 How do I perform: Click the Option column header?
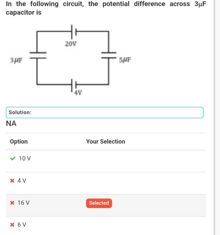[19, 141]
